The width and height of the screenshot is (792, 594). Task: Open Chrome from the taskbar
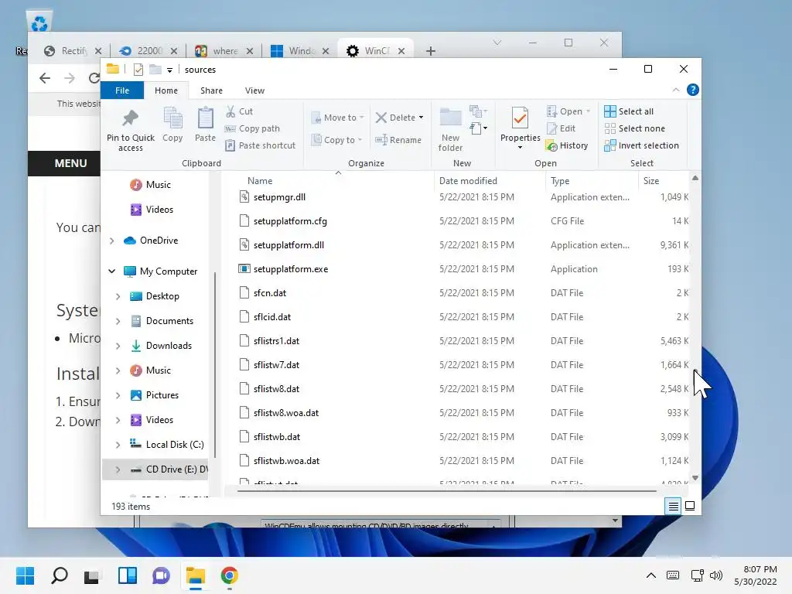point(229,575)
